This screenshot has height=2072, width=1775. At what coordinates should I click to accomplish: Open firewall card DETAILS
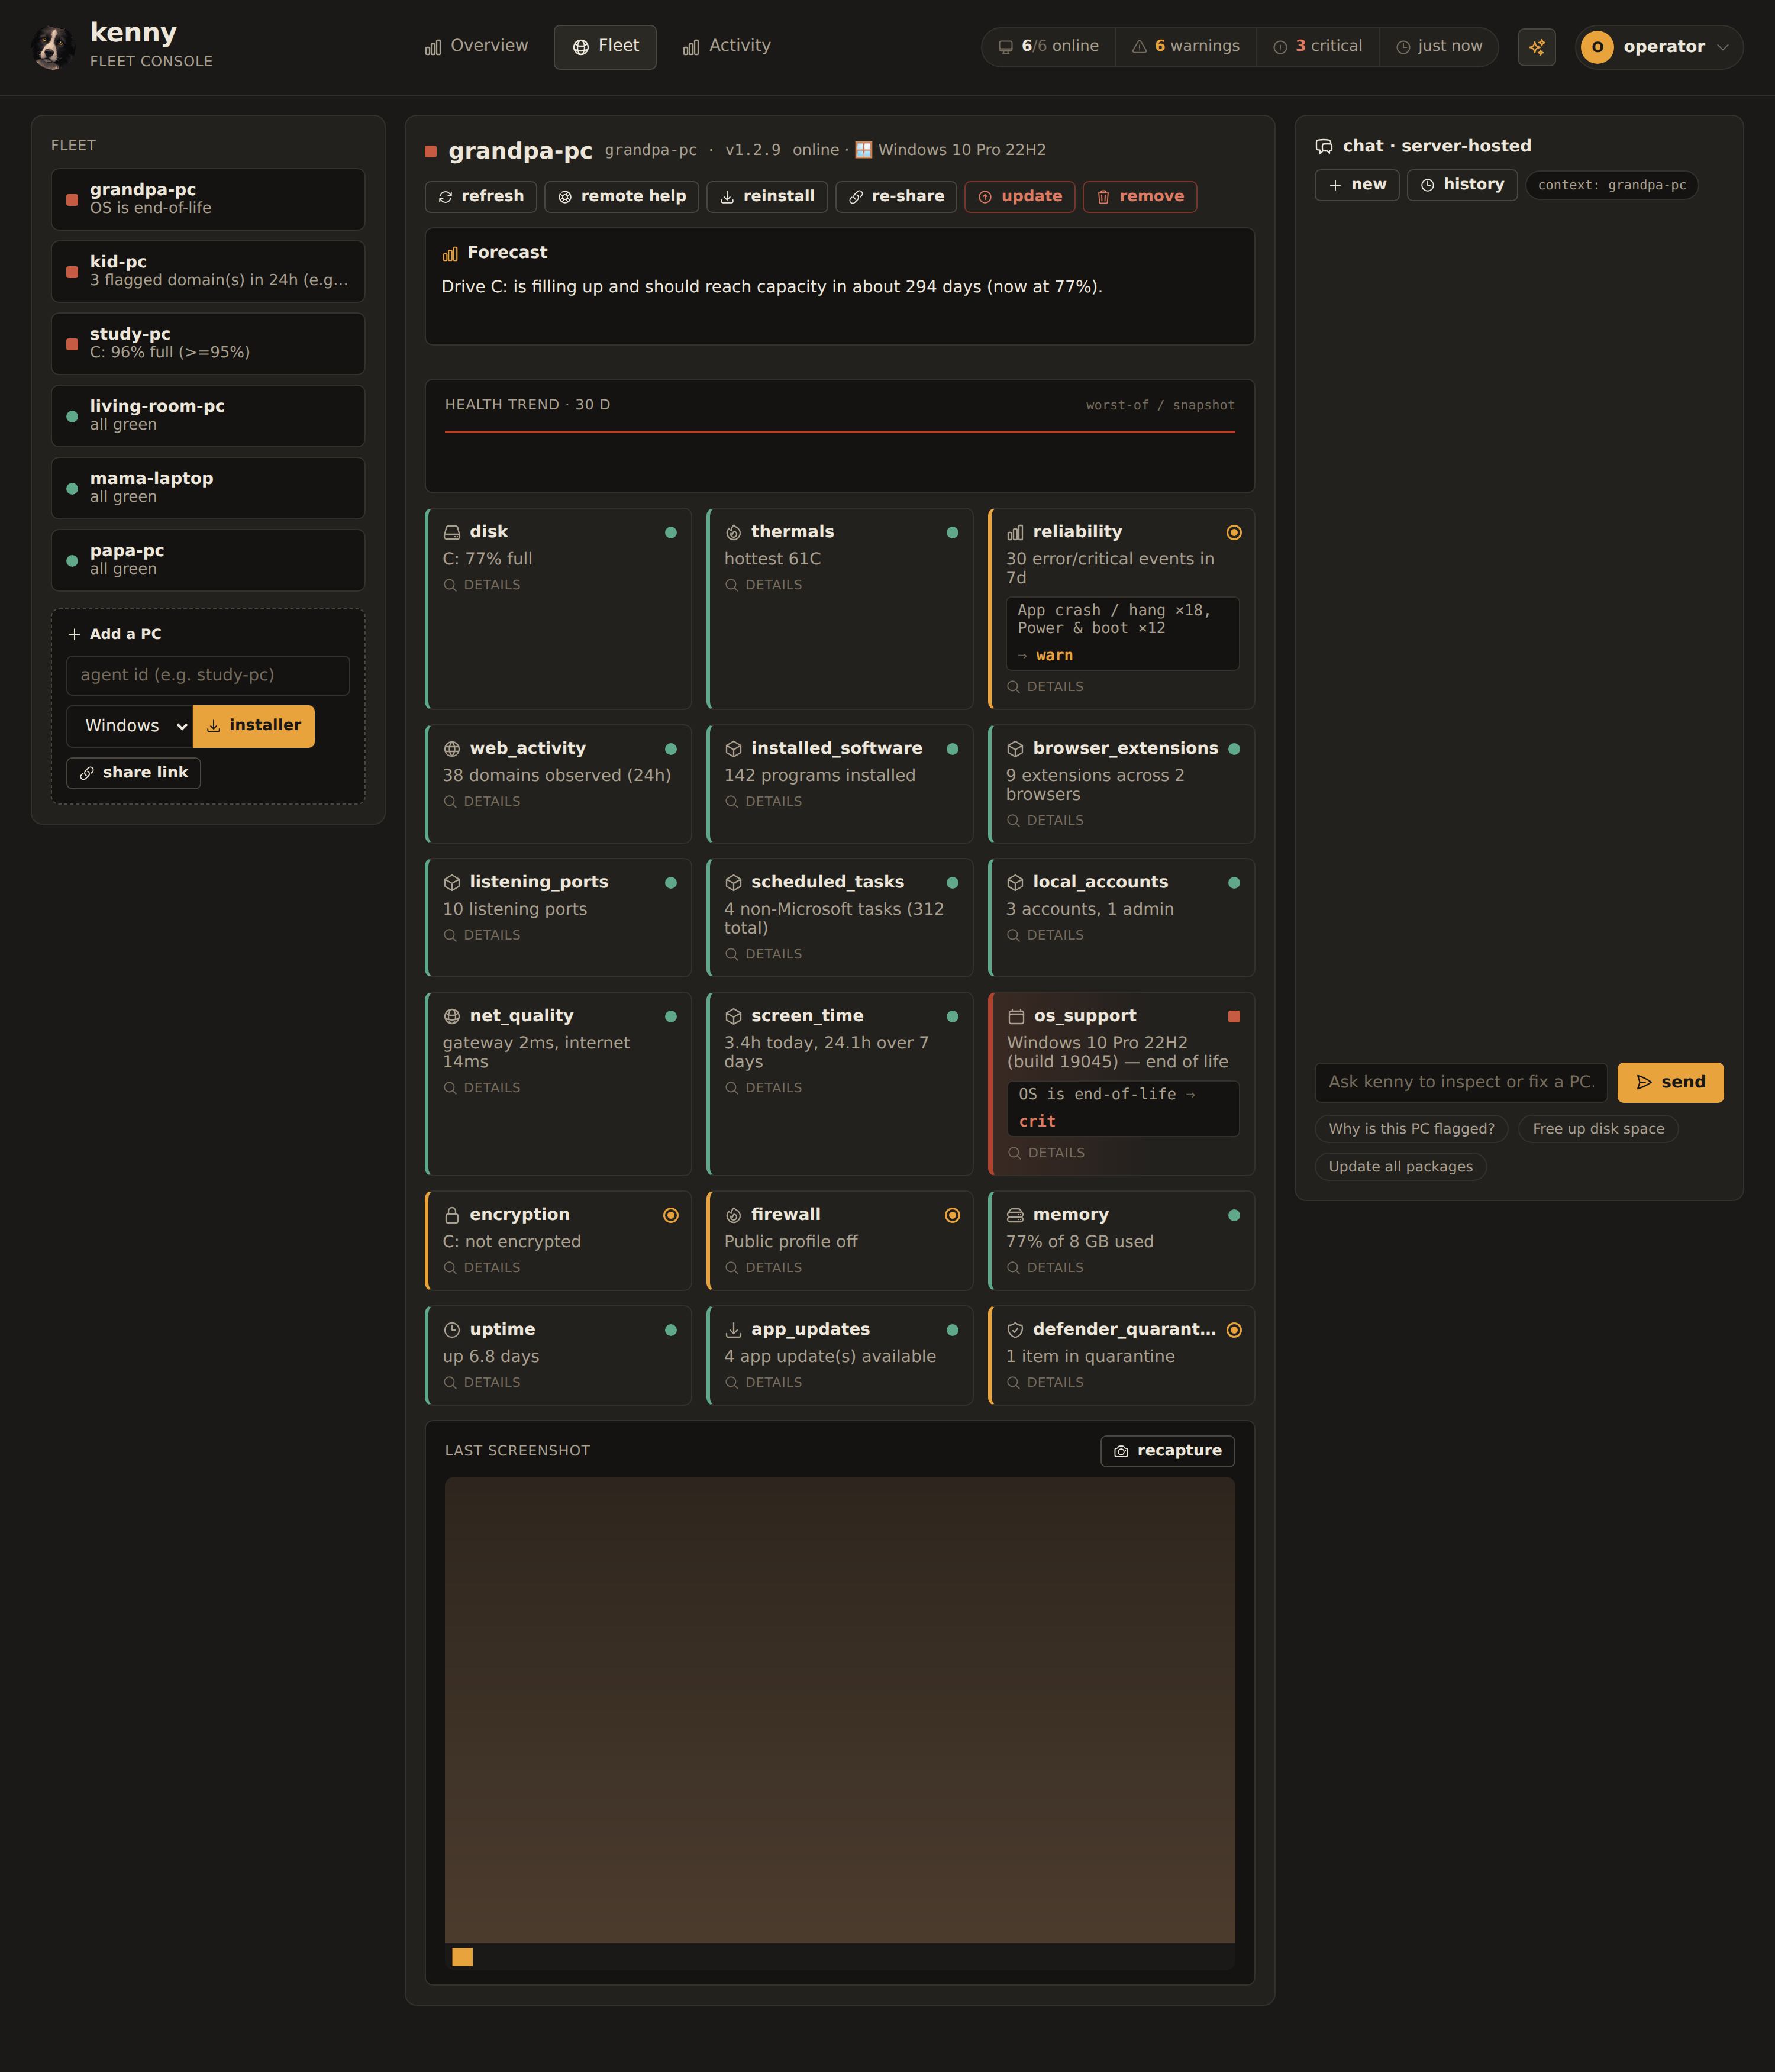pos(763,1268)
